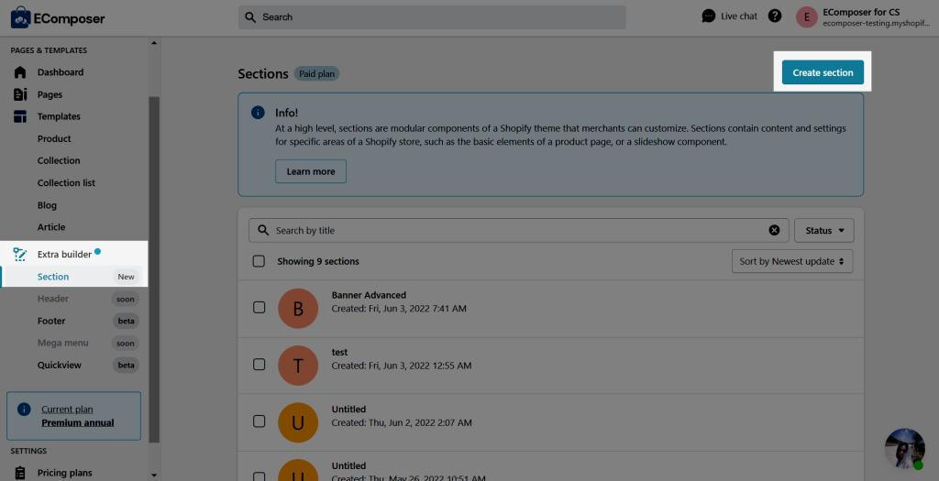Screen dimensions: 939x481
Task: Open the chat avatar widget
Action: (x=905, y=449)
